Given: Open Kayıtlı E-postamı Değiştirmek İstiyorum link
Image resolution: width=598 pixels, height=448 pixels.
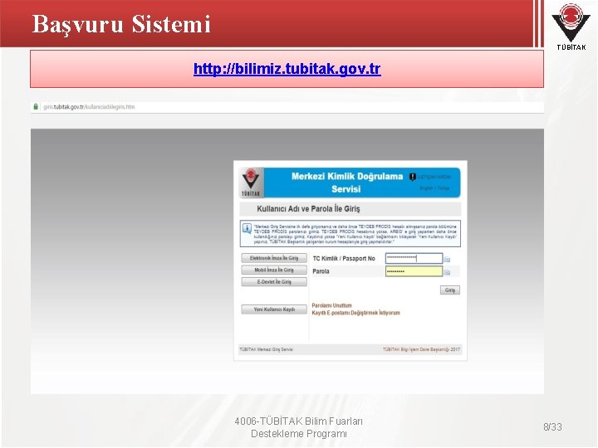Looking at the screenshot, I should pos(355,313).
